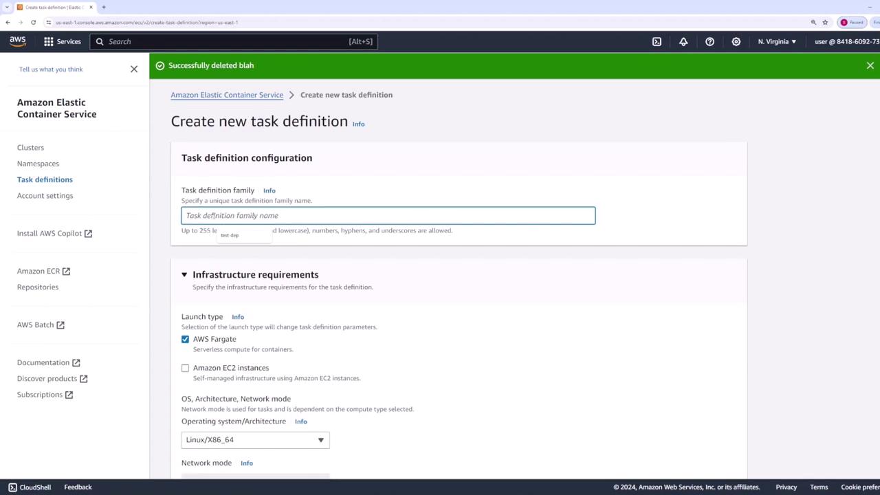Open the N. Virginia region selector
This screenshot has height=495, width=880.
pos(777,41)
